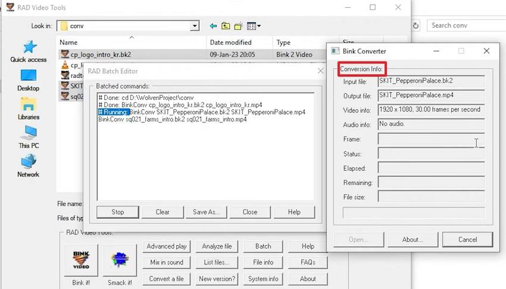Click the Mix in sound button
This screenshot has height=289, width=506.
click(167, 262)
